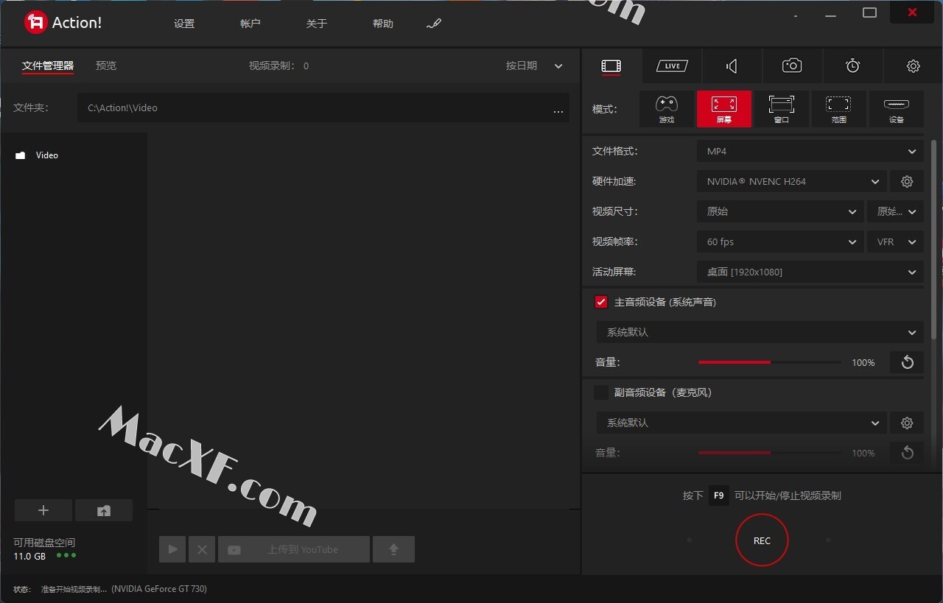Open the second 原始... size dropdown
The height and width of the screenshot is (603, 943).
pyautogui.click(x=895, y=211)
